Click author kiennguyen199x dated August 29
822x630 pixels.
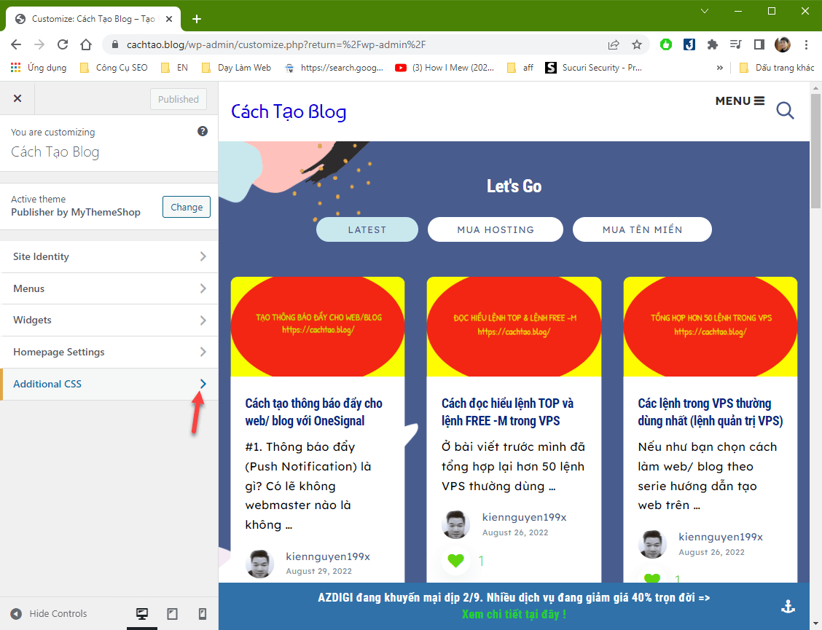point(328,556)
